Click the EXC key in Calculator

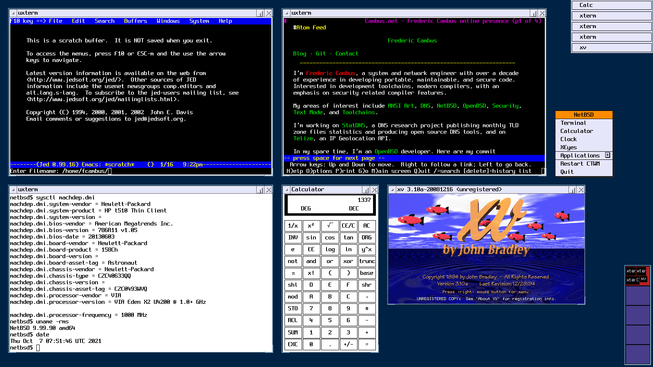pos(293,344)
